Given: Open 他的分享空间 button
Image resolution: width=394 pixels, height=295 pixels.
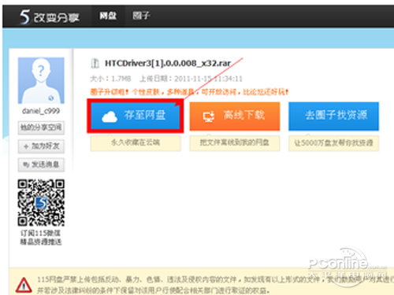Looking at the screenshot, I should [x=41, y=127].
